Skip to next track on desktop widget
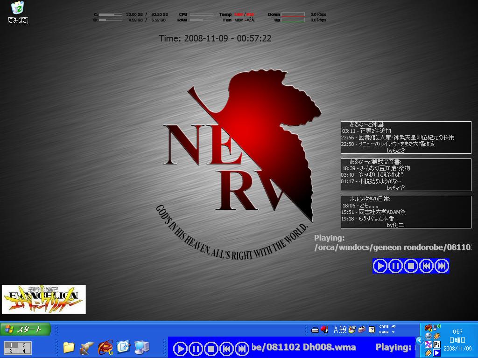Viewport: 478px width, 358px height. tap(442, 266)
